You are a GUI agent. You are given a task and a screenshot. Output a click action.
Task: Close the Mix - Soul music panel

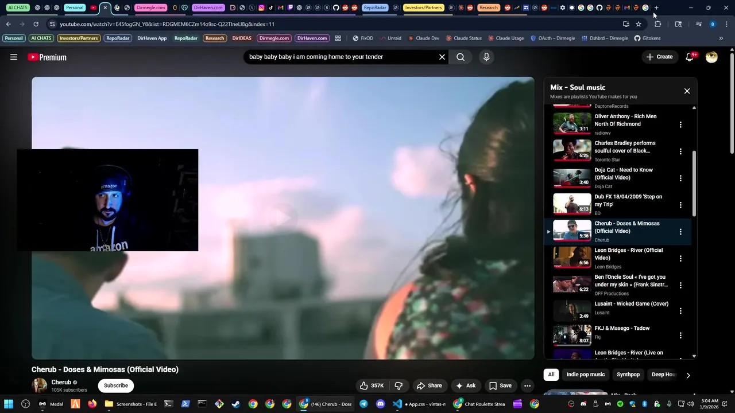tap(687, 91)
